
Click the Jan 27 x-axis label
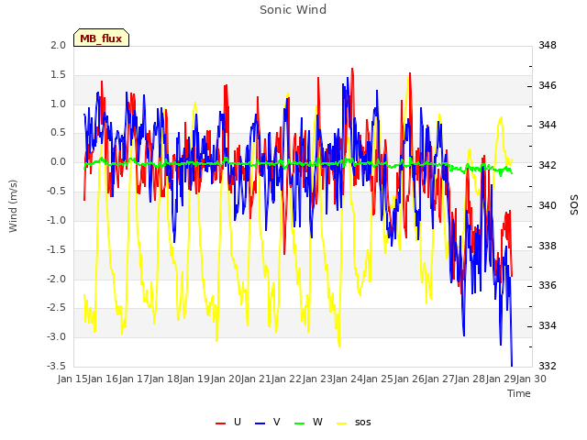point(440,379)
